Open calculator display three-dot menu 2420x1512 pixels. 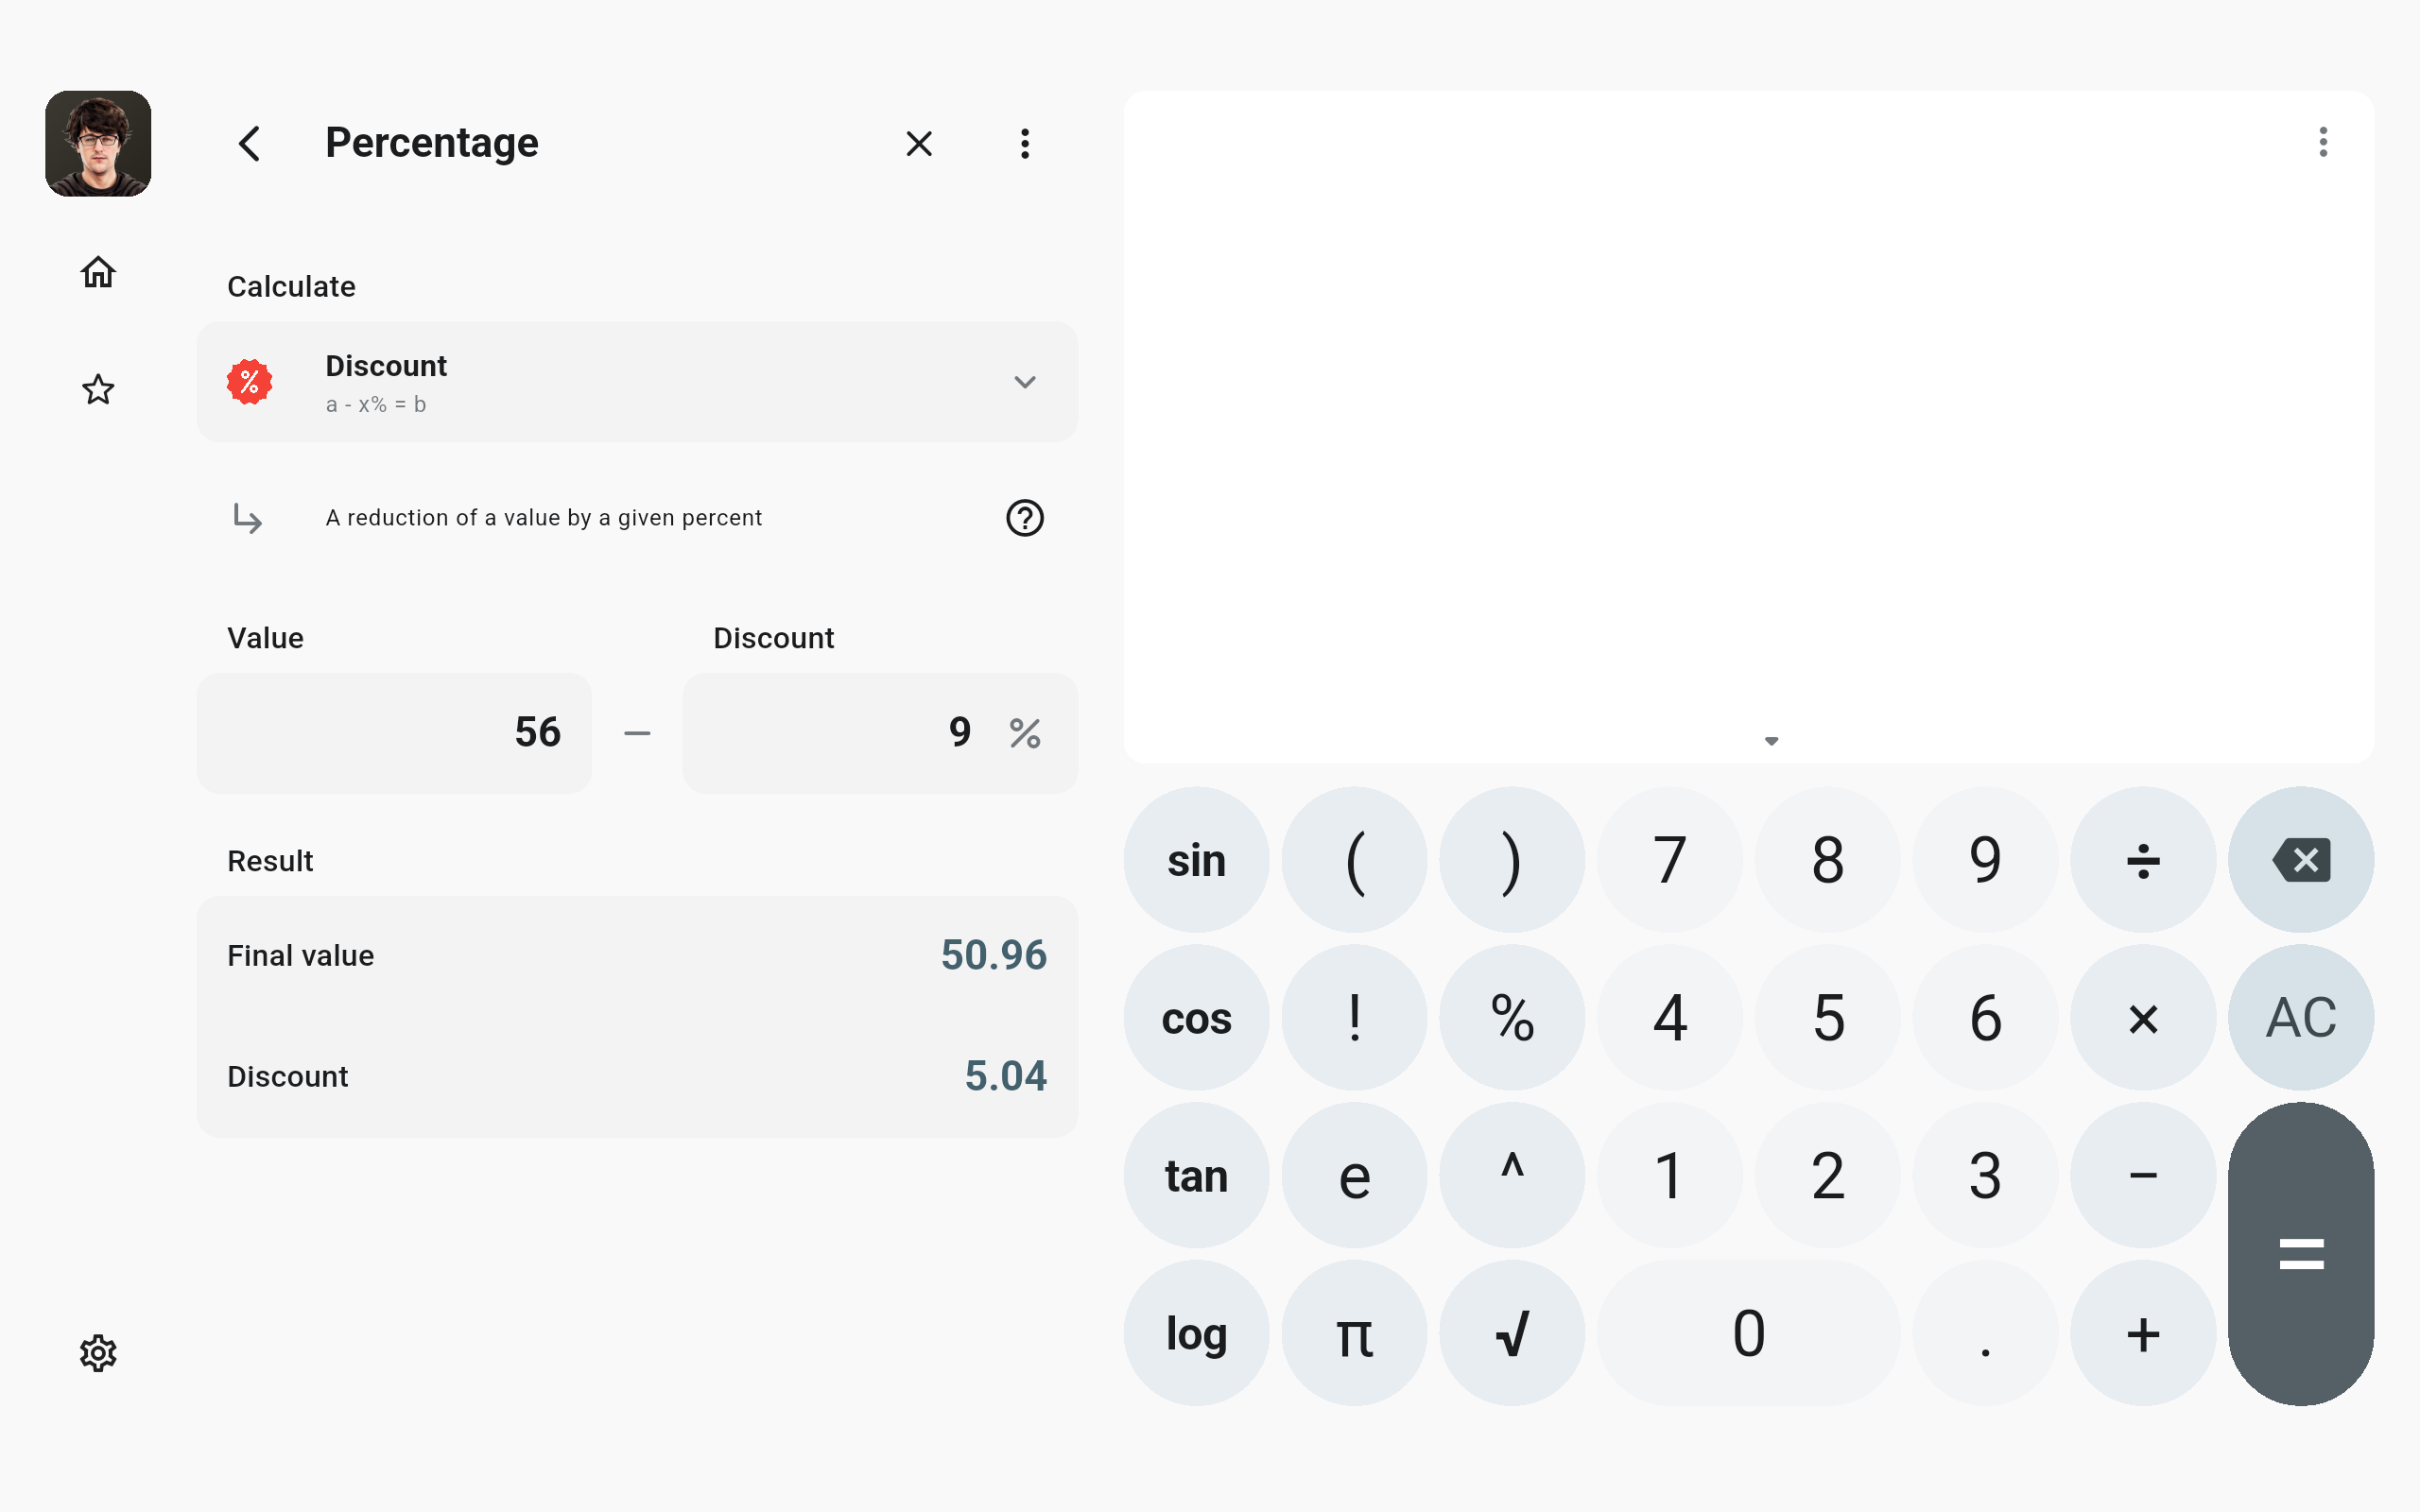point(2323,142)
